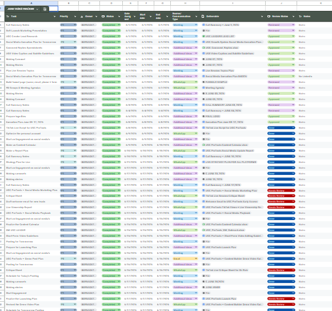Open the FINAL LOGO file chip
Screen dimensions: 332x311
click(x=211, y=116)
